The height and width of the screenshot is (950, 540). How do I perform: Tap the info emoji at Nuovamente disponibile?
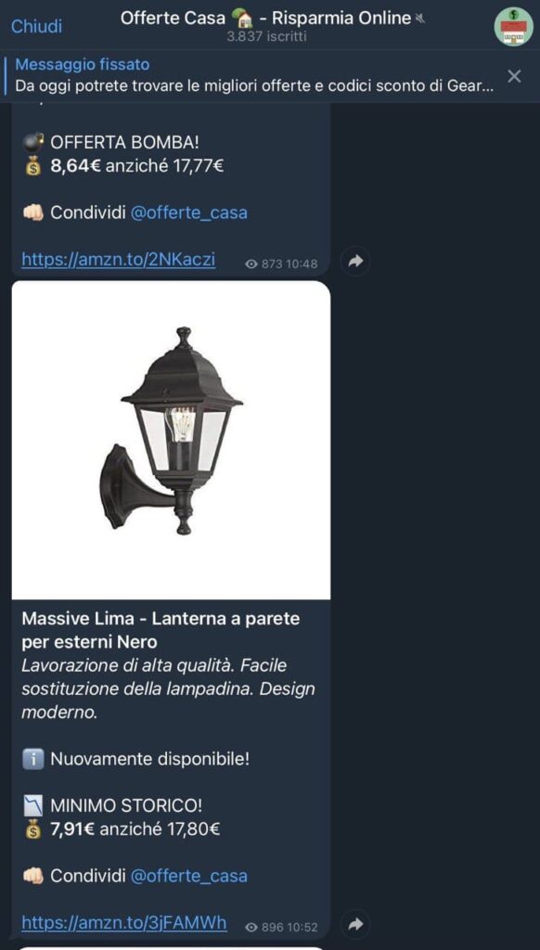(x=32, y=759)
